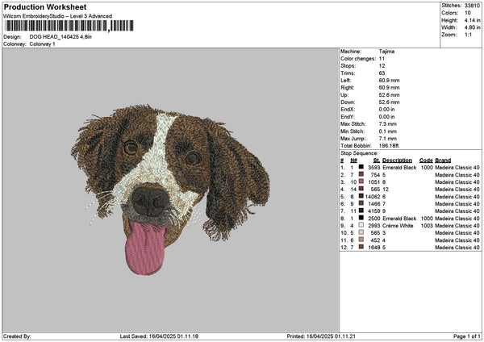Click the 'Page 1 of 1' footer text

pos(467,336)
